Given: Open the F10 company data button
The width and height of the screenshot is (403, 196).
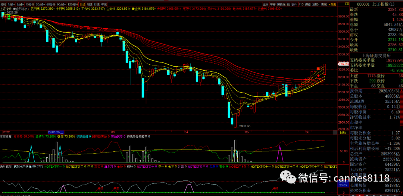Looking at the screenshot, I should point(301,4).
